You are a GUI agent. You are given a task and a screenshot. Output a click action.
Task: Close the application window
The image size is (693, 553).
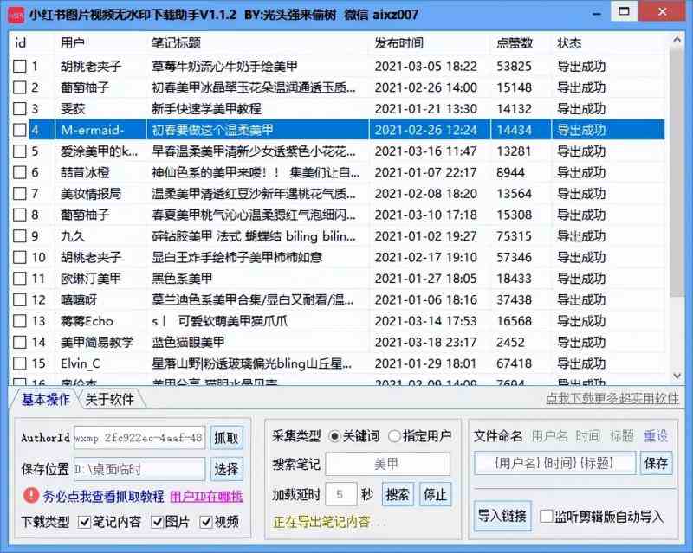[662, 11]
